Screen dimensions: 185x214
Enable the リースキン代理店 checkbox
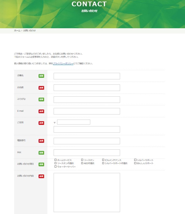[x=55, y=163]
